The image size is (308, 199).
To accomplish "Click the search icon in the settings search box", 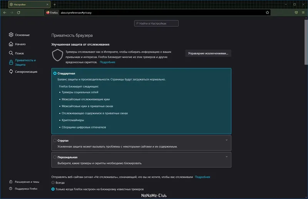I will (137, 23).
